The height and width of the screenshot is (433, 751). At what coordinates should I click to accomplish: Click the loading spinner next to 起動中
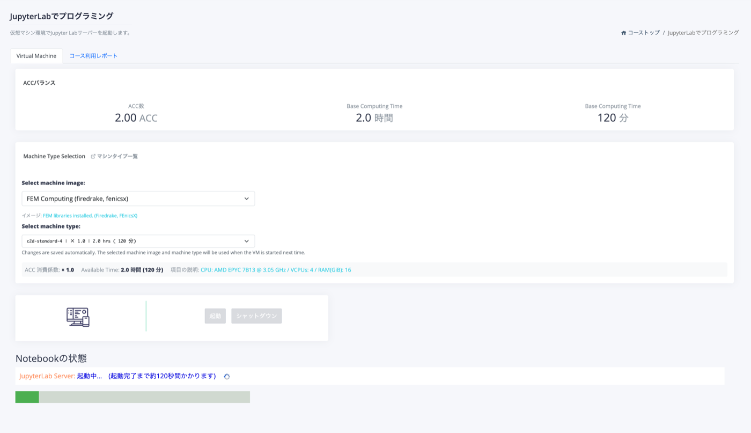pos(227,377)
